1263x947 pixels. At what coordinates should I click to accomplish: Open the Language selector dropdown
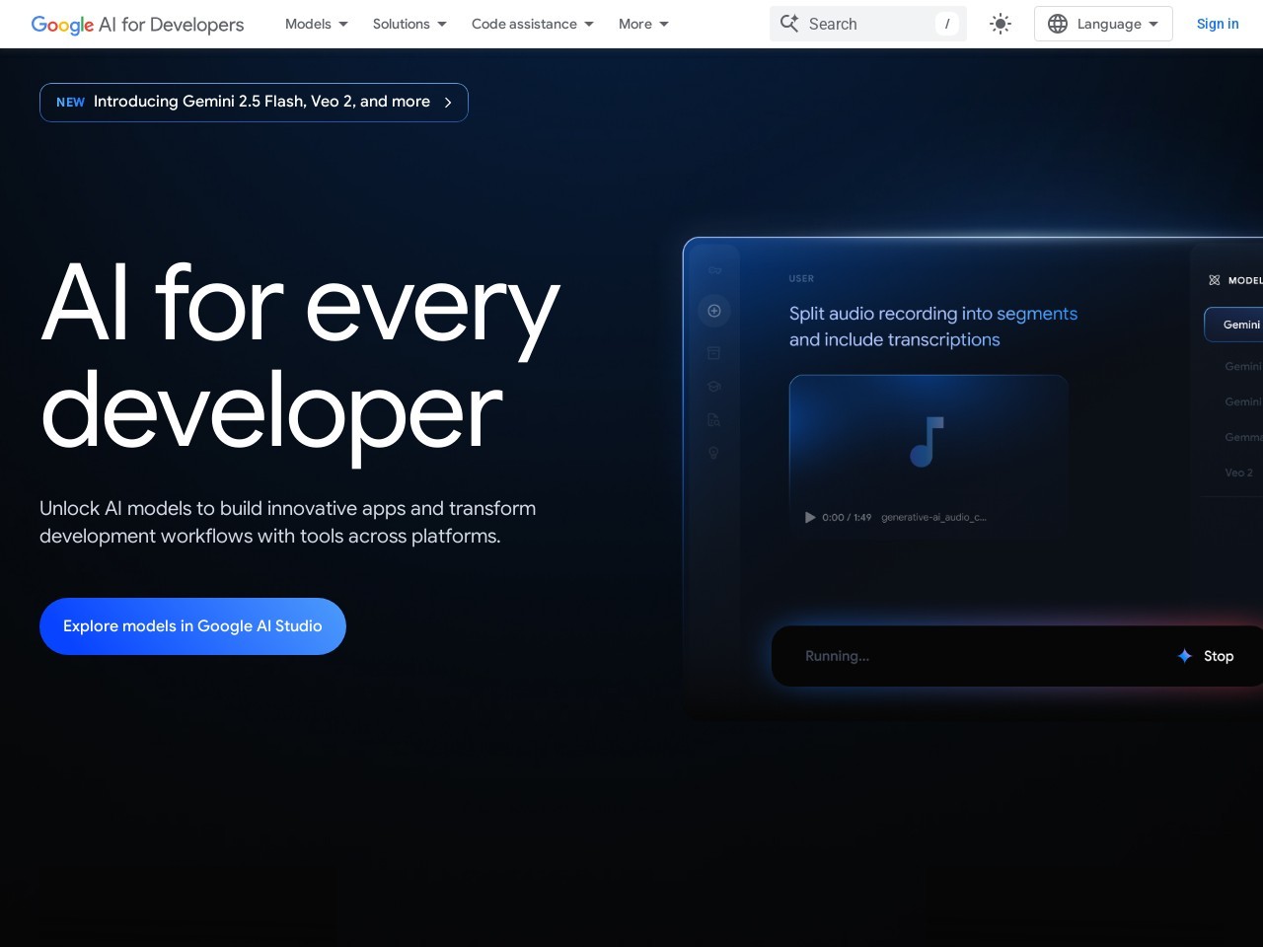click(x=1102, y=24)
